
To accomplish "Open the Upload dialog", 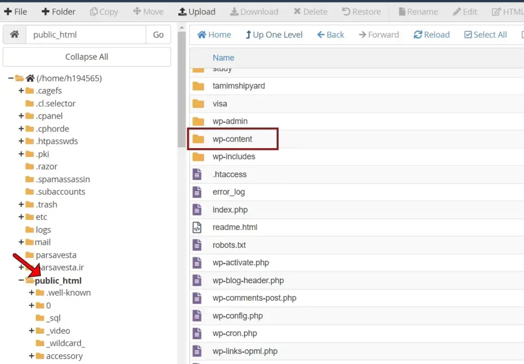I will coord(197,12).
